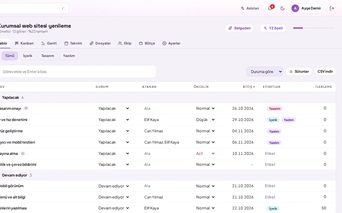Generate YZ özeti summary
The width and height of the screenshot is (342, 213).
coord(273,28)
